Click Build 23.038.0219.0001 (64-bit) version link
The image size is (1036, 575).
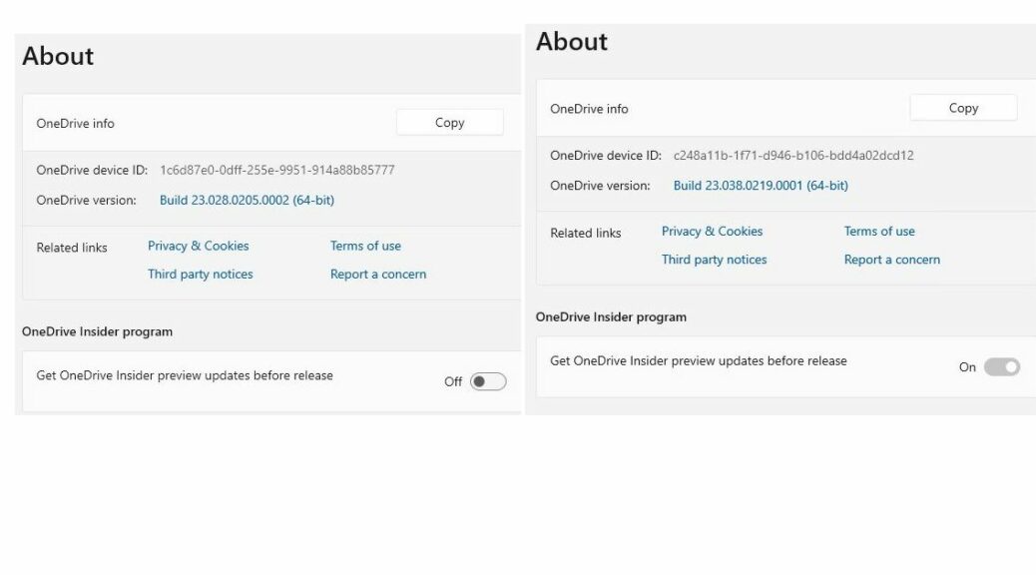(761, 186)
